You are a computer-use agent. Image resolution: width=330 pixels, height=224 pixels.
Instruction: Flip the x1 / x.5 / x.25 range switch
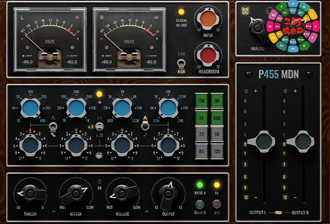pyautogui.click(x=99, y=127)
